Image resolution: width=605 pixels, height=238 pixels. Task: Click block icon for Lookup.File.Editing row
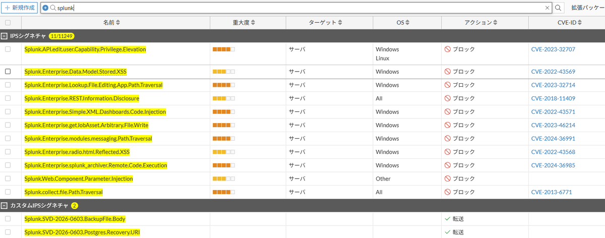[447, 85]
